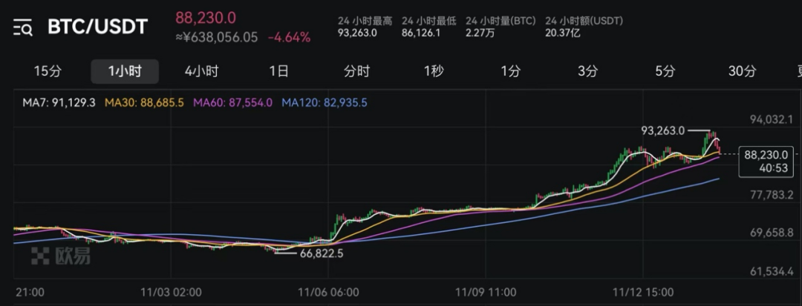Image resolution: width=802 pixels, height=306 pixels.
Task: Select the 1秒 interval tab
Action: click(434, 71)
